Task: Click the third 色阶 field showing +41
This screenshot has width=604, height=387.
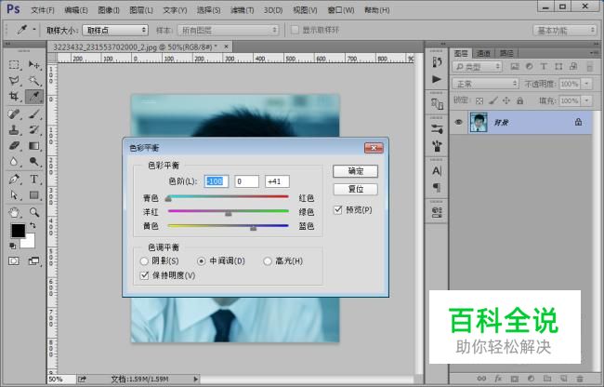Action: pyautogui.click(x=277, y=181)
